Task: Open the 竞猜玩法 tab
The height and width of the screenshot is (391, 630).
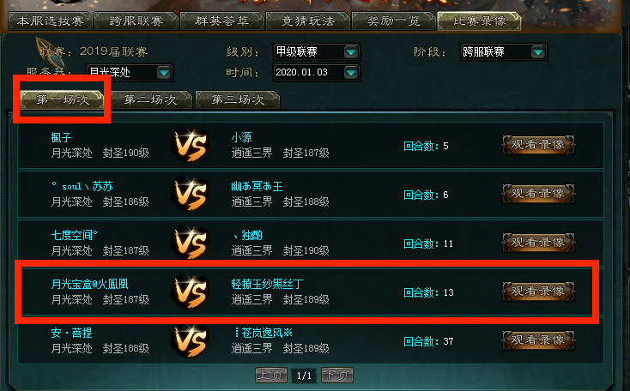Action: tap(308, 21)
